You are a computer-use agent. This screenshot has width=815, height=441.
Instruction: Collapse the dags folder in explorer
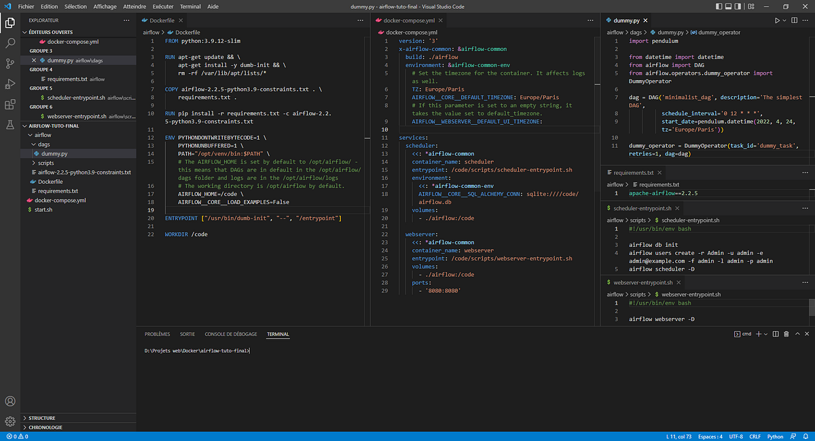[x=43, y=145]
